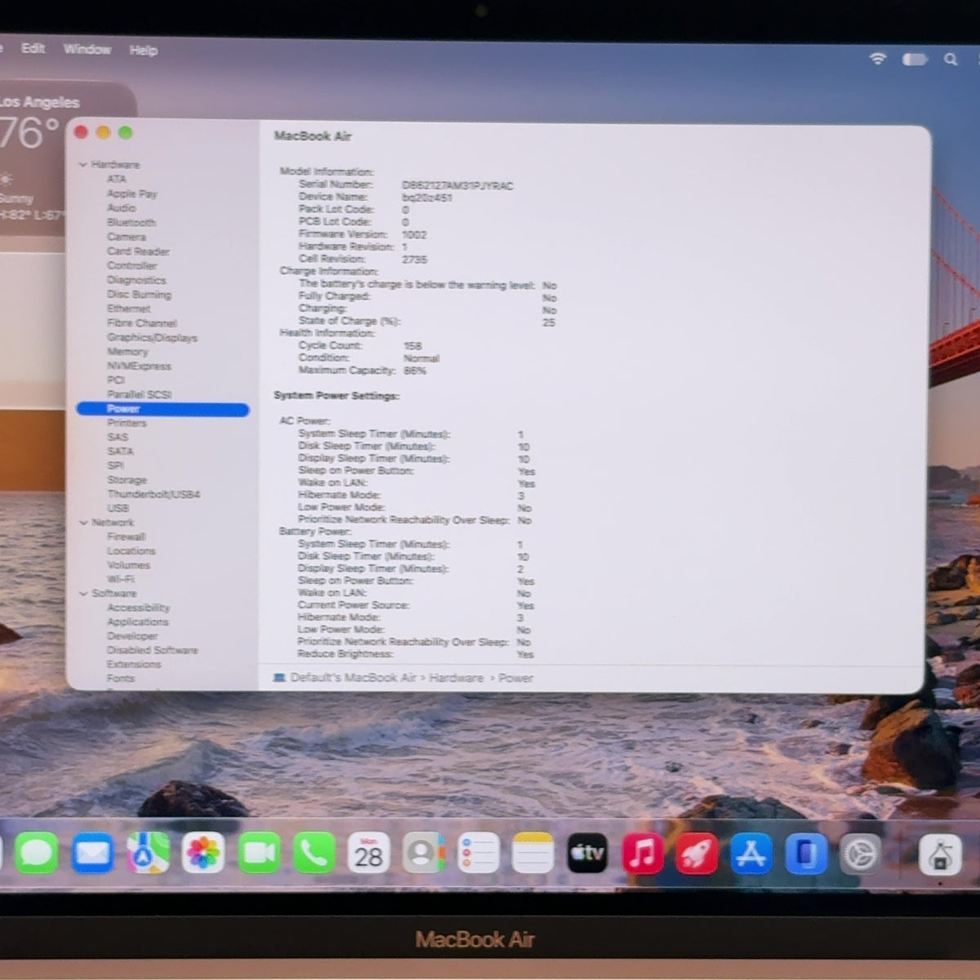This screenshot has width=980, height=980.
Task: Select Fibre Channel in sidebar
Action: [x=141, y=323]
